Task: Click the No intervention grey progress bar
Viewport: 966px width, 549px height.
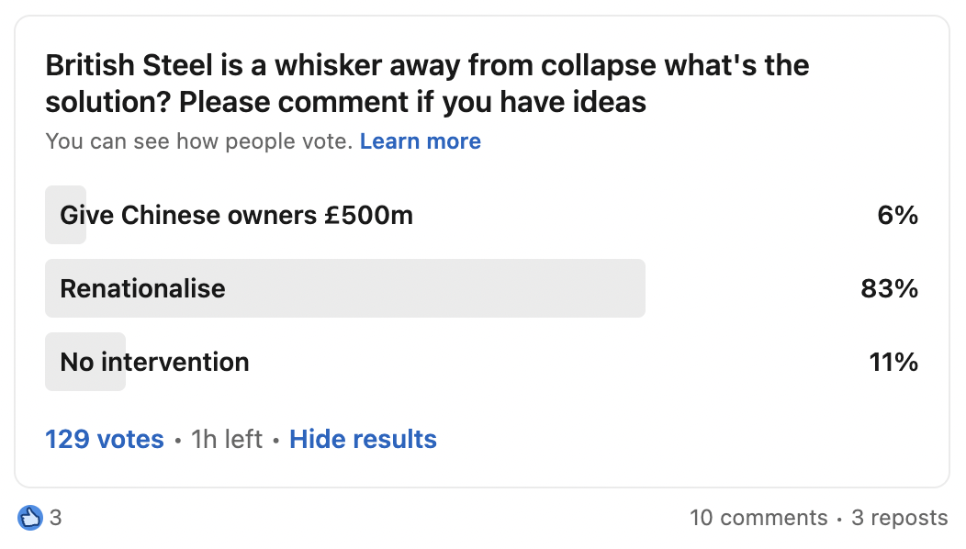Action: click(85, 362)
